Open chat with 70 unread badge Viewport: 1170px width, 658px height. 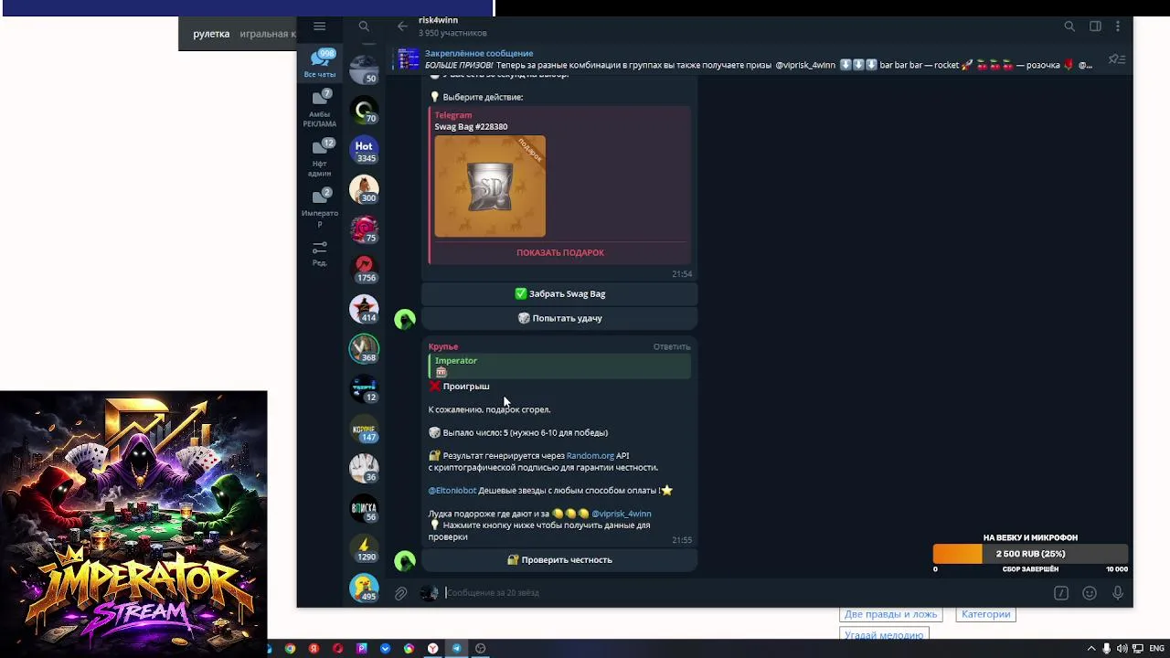tap(364, 110)
